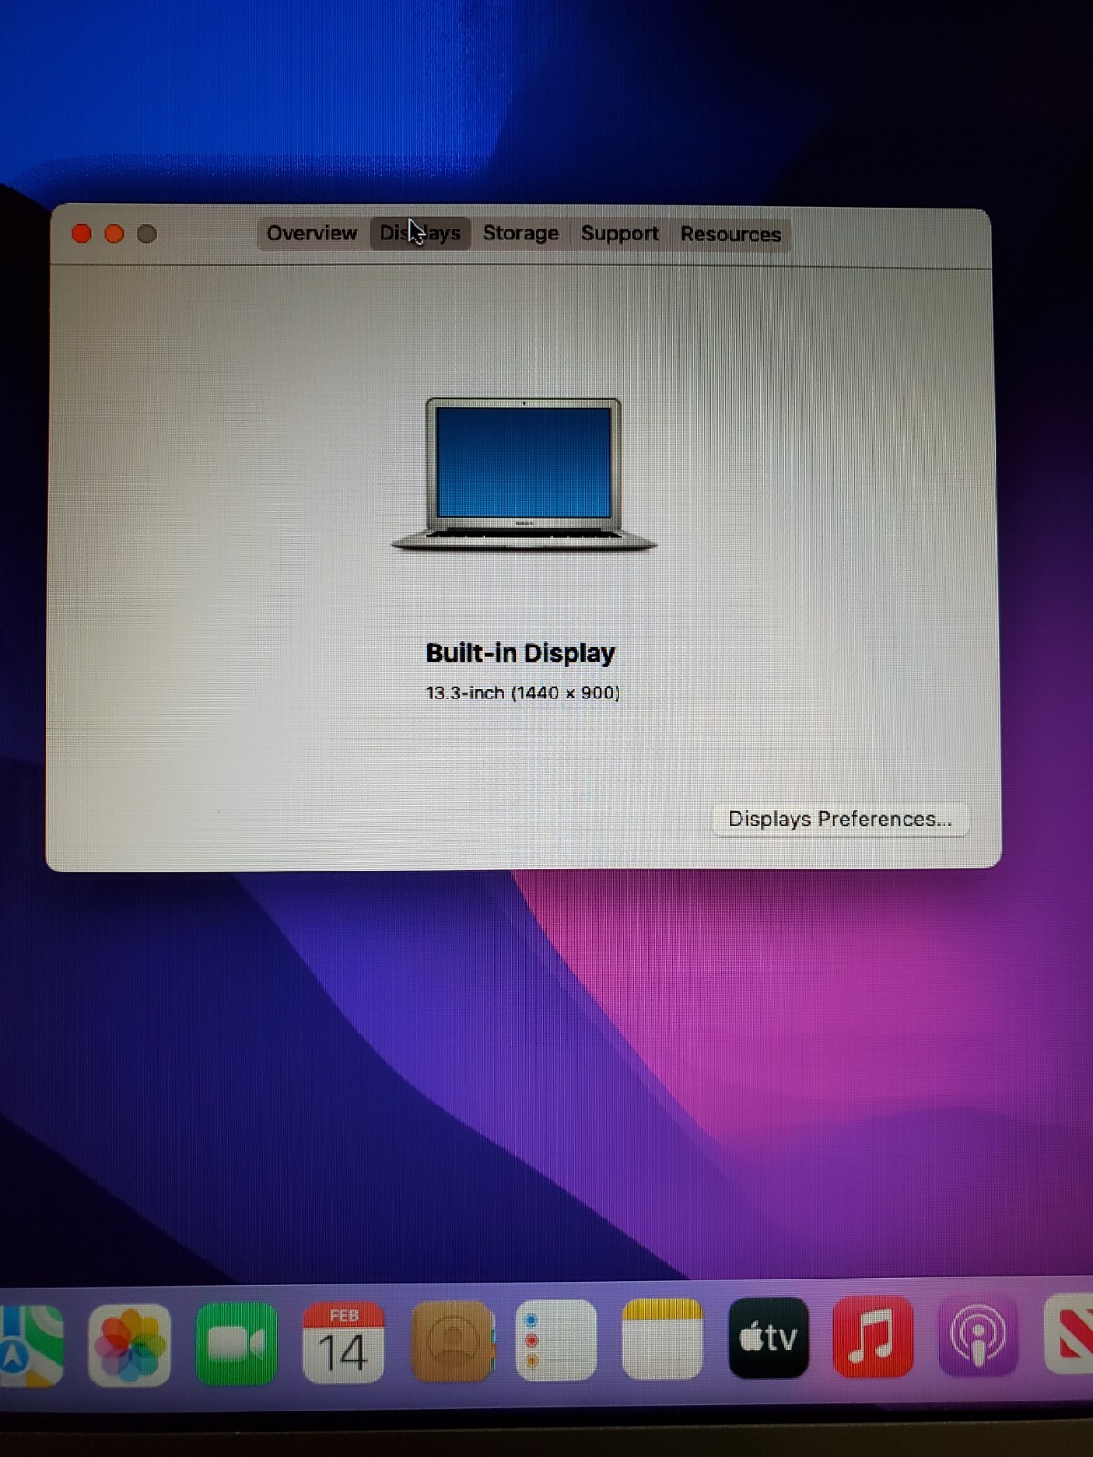Open Notes app in Dock
The width and height of the screenshot is (1093, 1457).
coord(662,1339)
